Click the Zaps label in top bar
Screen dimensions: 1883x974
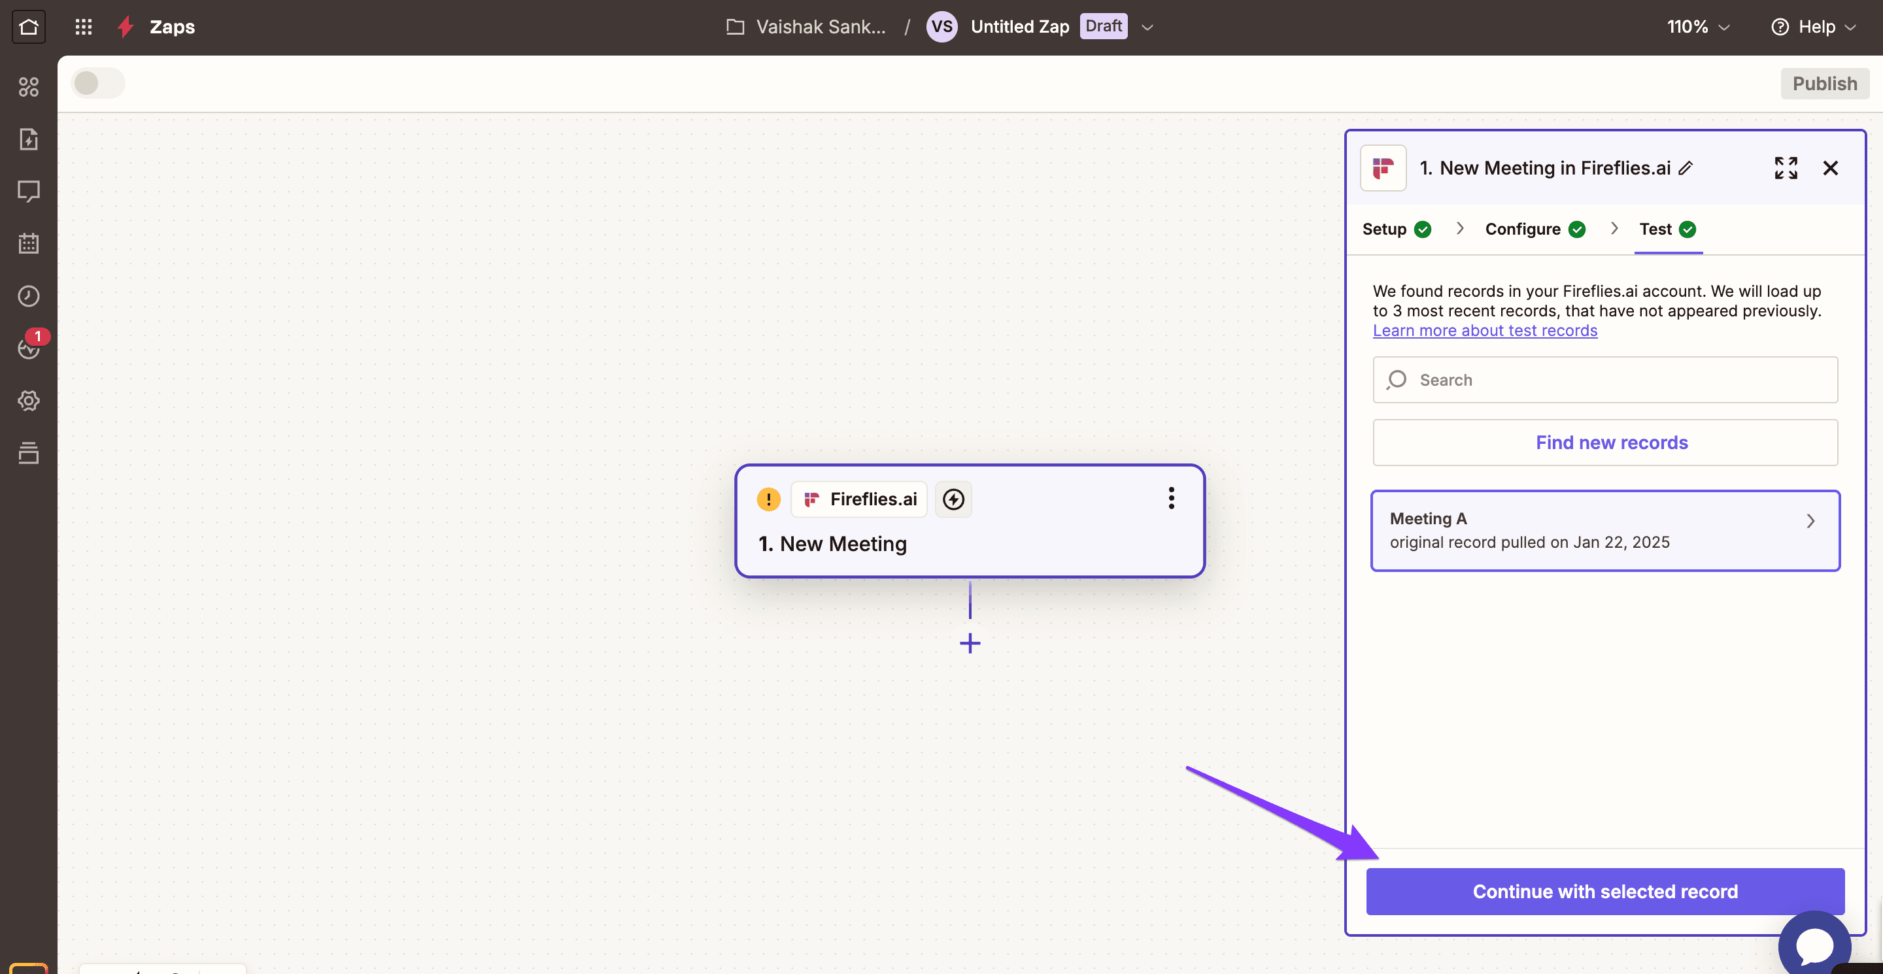point(173,27)
